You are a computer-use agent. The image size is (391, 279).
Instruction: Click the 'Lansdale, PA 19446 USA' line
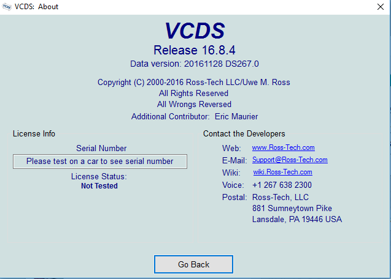click(297, 219)
